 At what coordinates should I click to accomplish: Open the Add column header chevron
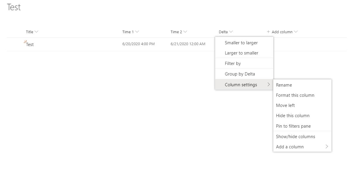coord(296,32)
